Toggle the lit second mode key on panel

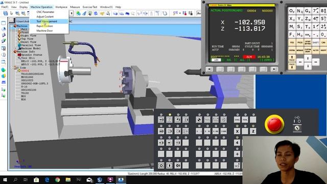(x=169, y=120)
